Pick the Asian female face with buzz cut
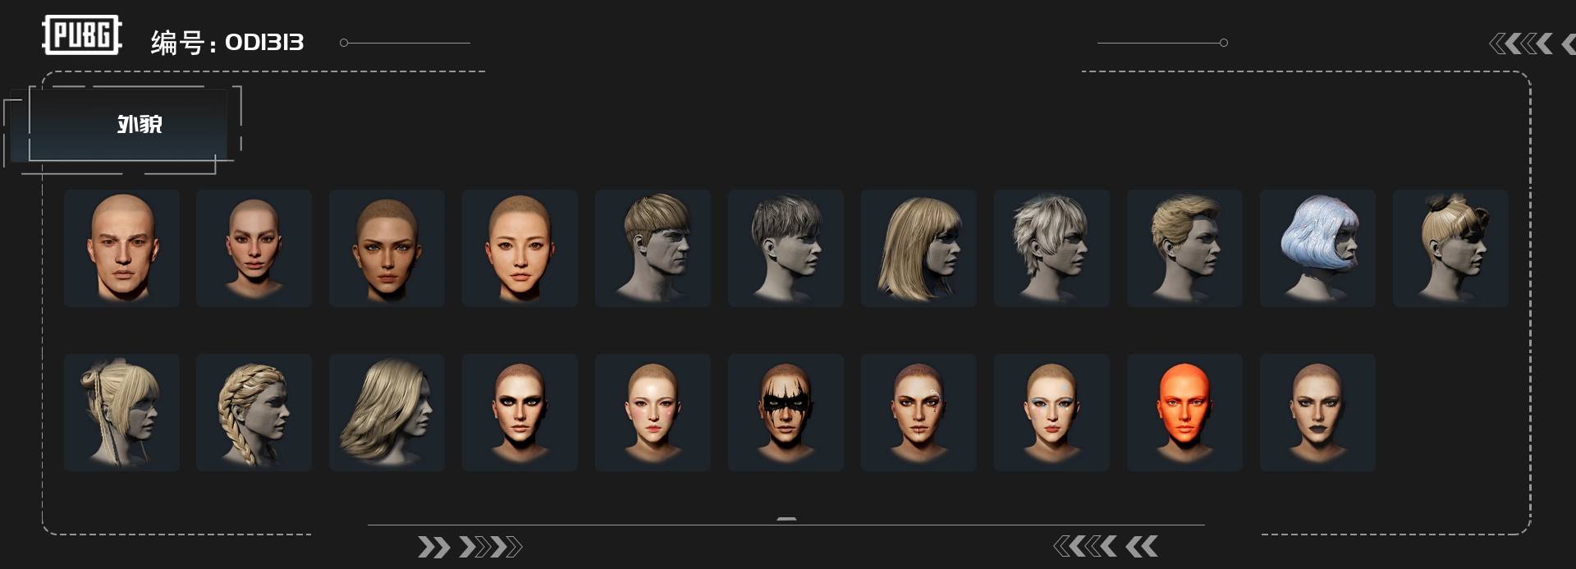The height and width of the screenshot is (569, 1576). coord(520,248)
